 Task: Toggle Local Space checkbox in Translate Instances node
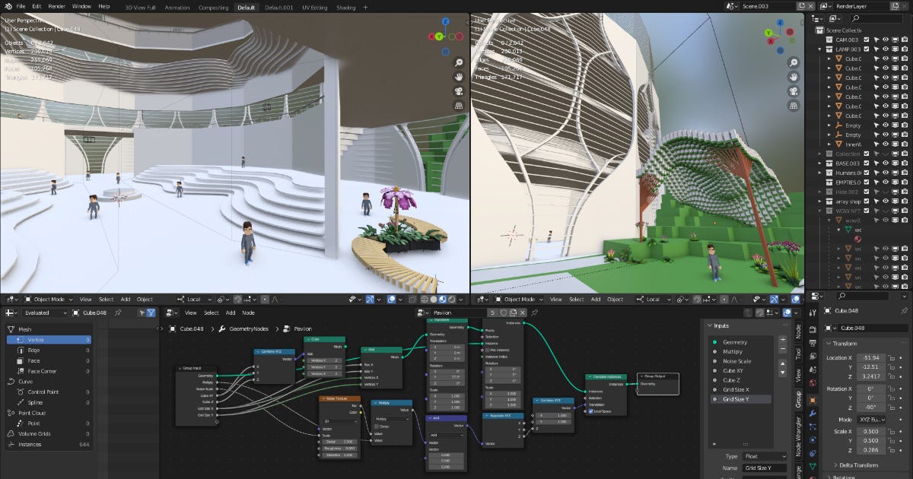[590, 411]
